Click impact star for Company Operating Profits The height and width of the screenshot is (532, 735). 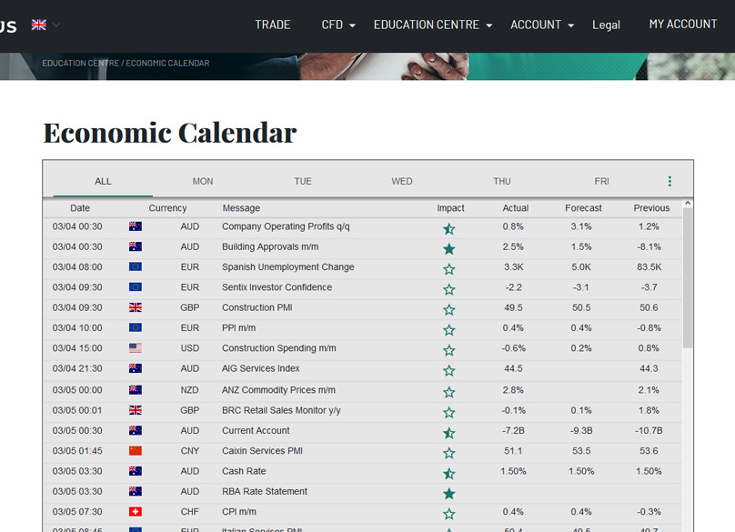click(449, 229)
